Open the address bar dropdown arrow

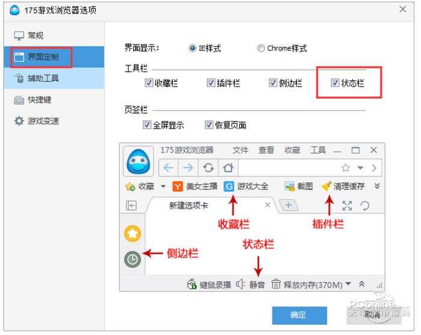tap(360, 168)
